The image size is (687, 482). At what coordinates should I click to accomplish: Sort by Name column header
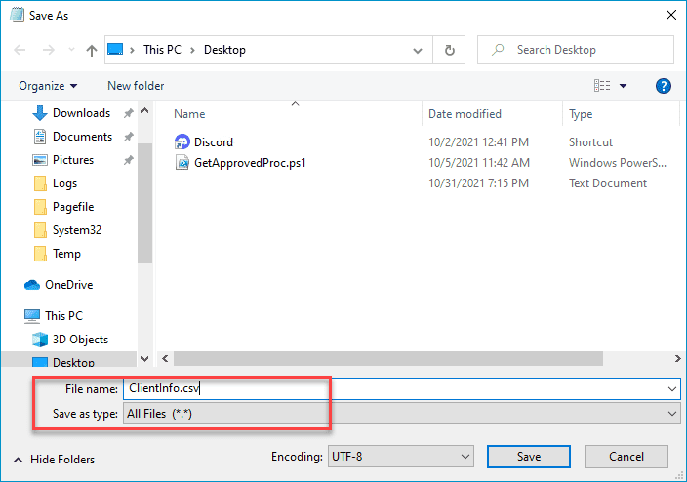coord(189,114)
